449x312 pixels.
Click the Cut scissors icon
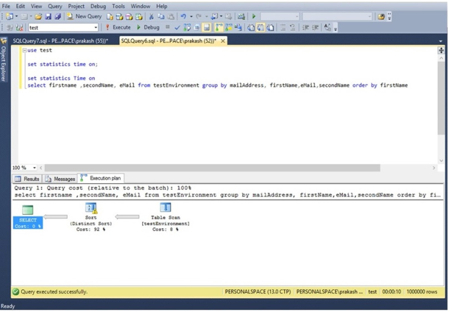click(151, 17)
